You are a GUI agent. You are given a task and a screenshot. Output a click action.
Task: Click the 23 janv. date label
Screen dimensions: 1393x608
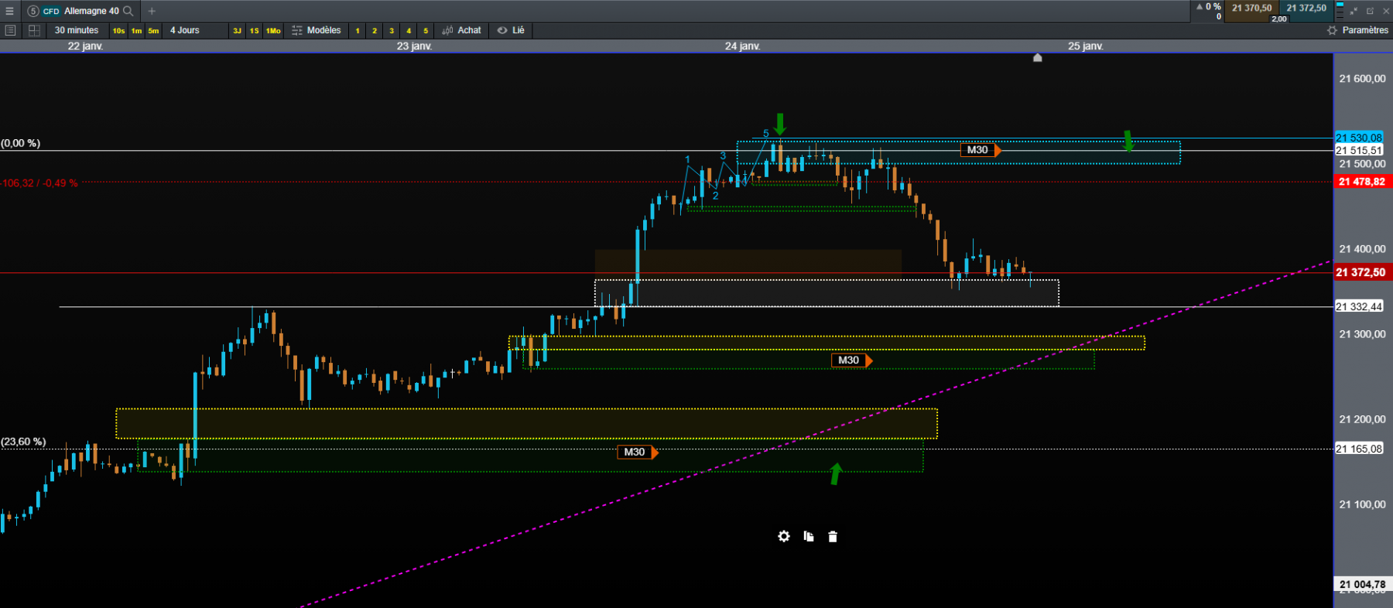(414, 46)
